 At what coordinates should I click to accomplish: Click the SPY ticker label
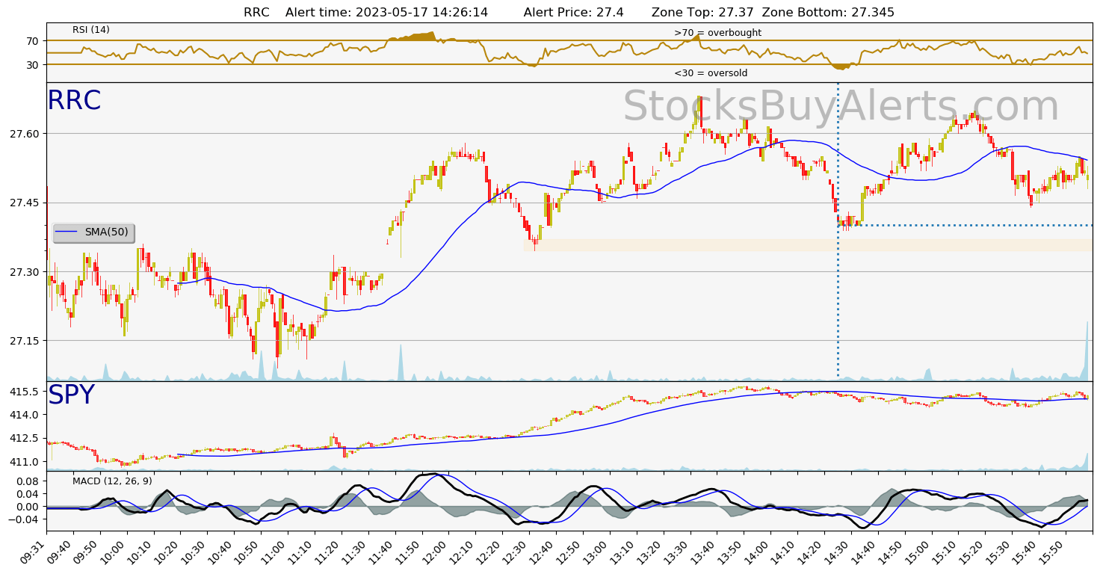point(72,395)
